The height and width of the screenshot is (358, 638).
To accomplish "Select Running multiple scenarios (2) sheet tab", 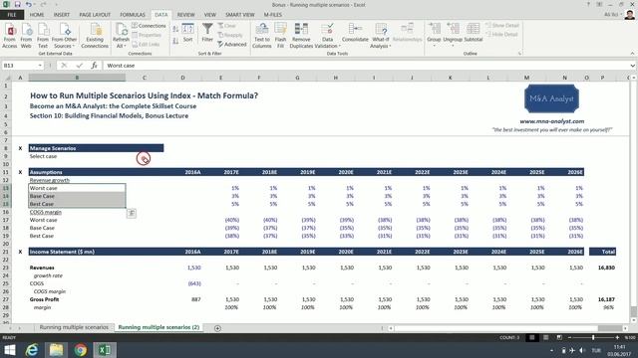I will pos(159,327).
